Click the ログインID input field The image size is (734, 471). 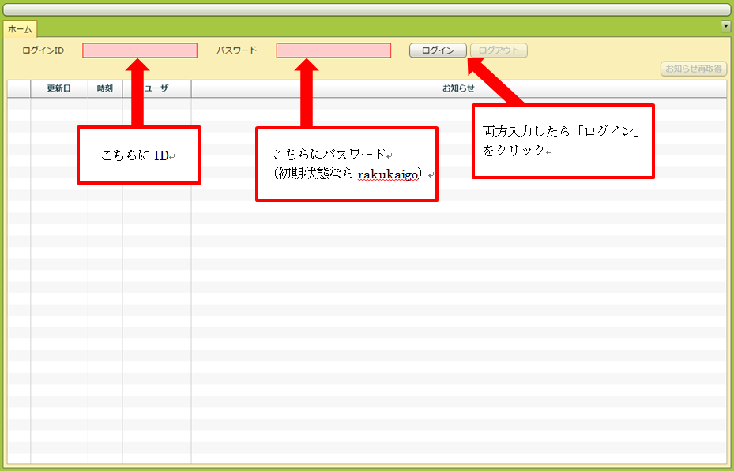pyautogui.click(x=139, y=50)
